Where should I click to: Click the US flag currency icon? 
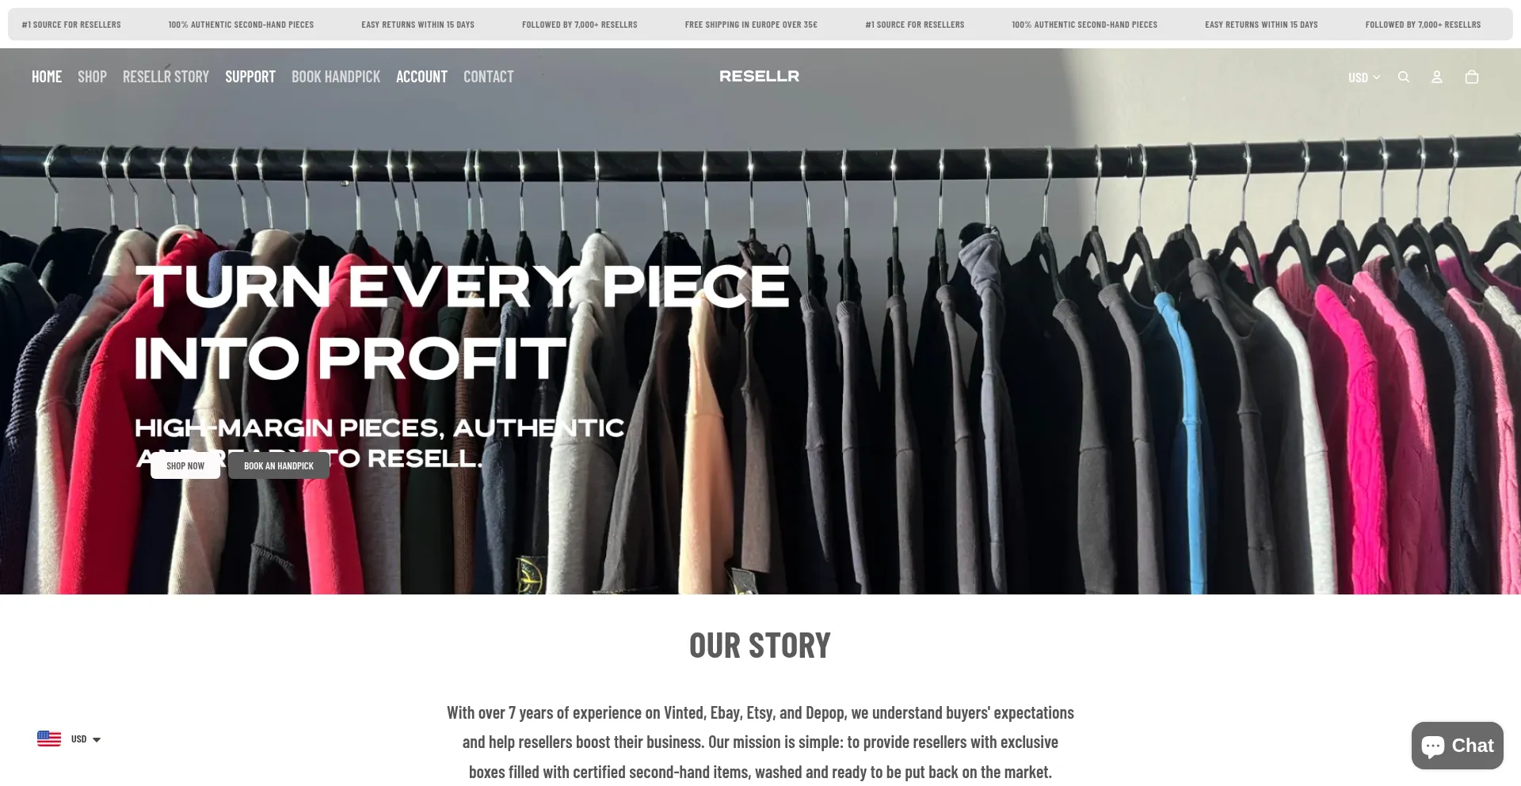(49, 739)
